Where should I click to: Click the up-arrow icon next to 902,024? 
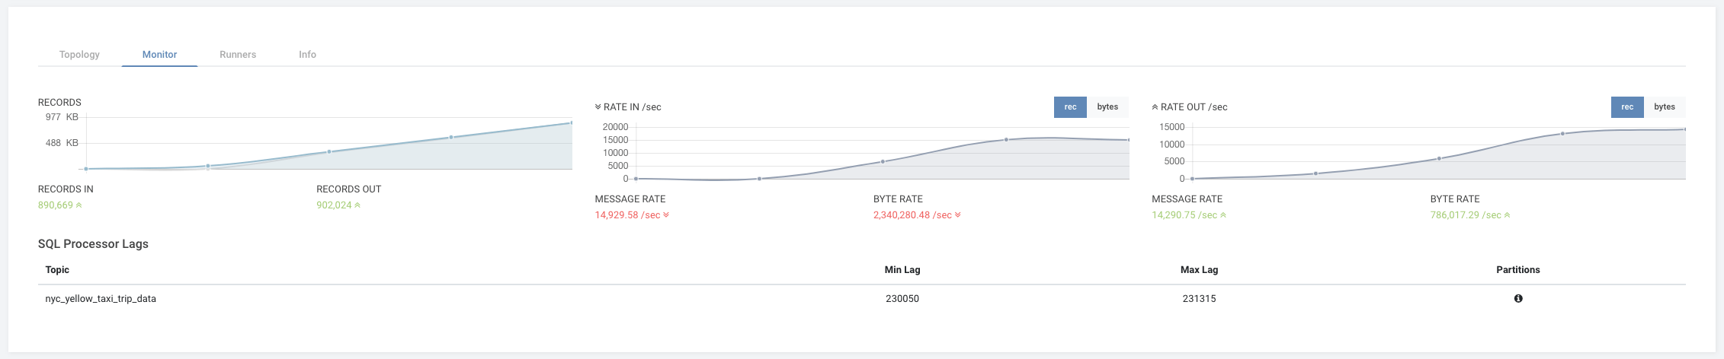pos(357,205)
